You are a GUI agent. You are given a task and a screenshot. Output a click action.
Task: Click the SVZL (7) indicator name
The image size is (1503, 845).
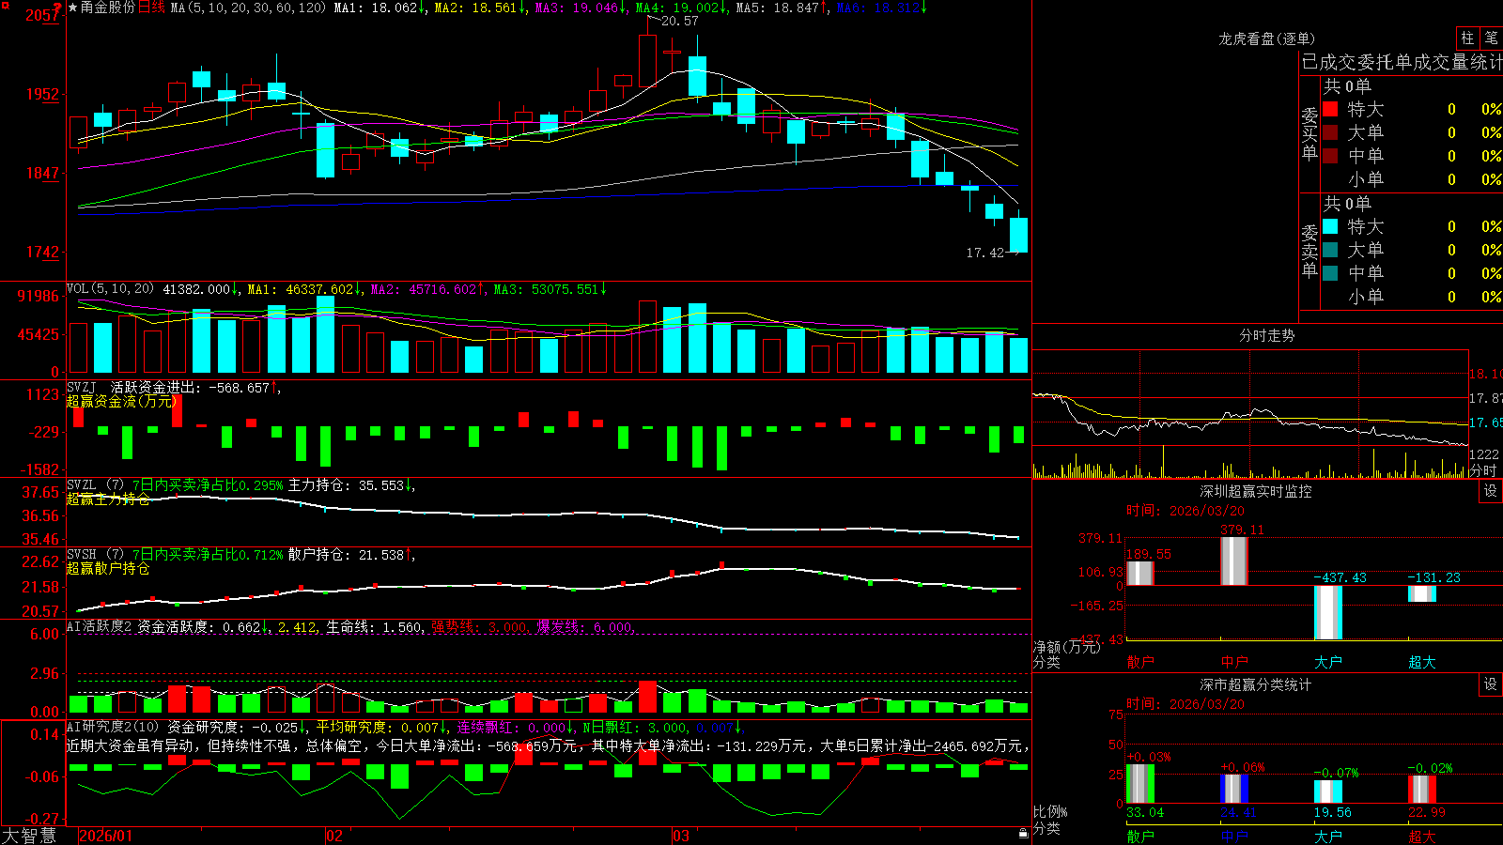coord(95,485)
